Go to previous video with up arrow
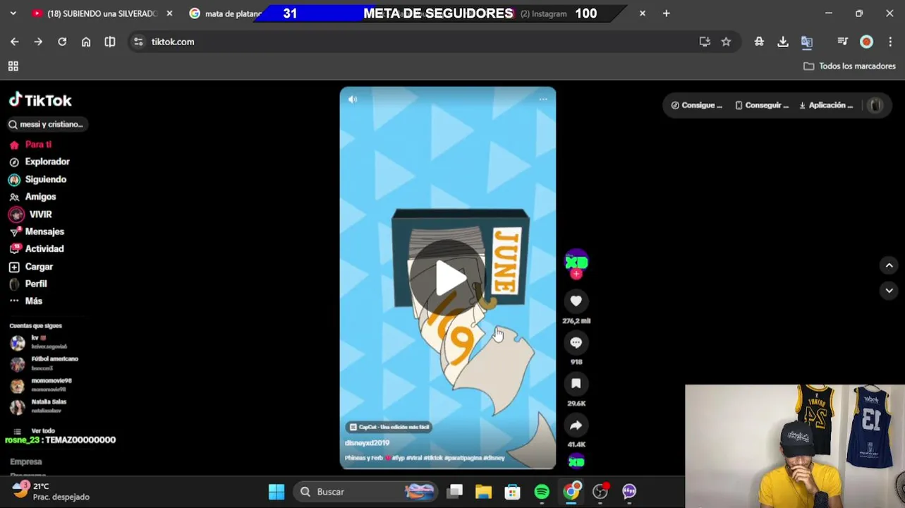This screenshot has height=508, width=905. pyautogui.click(x=889, y=265)
